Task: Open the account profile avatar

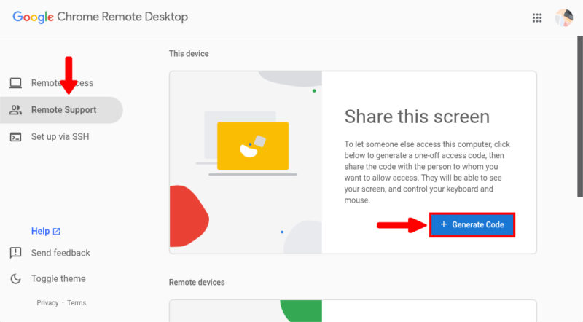Action: pyautogui.click(x=563, y=17)
